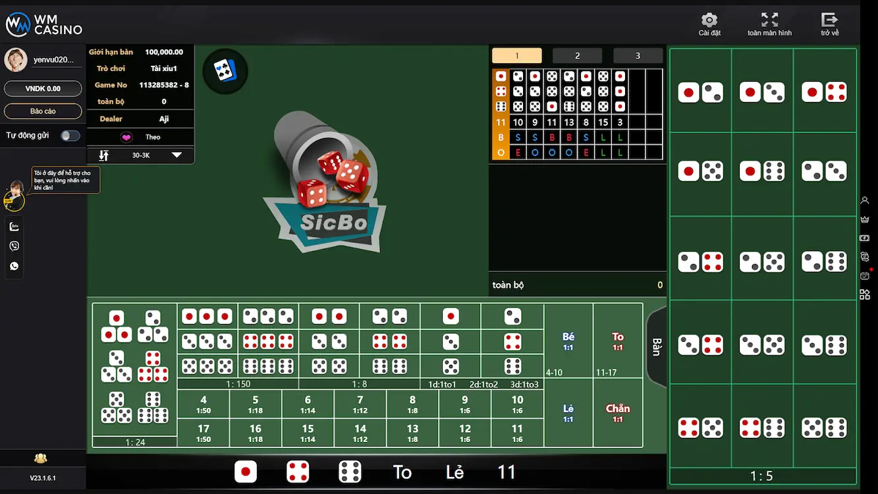The image size is (878, 494).
Task: Expand the 30-3K bet limit dropdown
Action: 177,155
